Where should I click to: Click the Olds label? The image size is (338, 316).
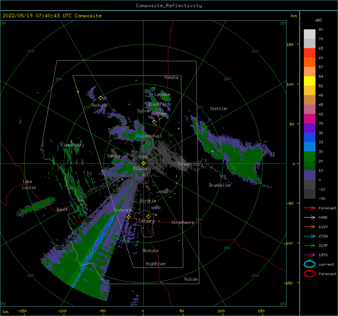[x=143, y=157]
